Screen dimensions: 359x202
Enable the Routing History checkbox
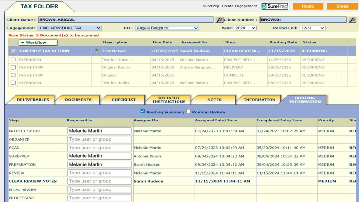point(188,111)
